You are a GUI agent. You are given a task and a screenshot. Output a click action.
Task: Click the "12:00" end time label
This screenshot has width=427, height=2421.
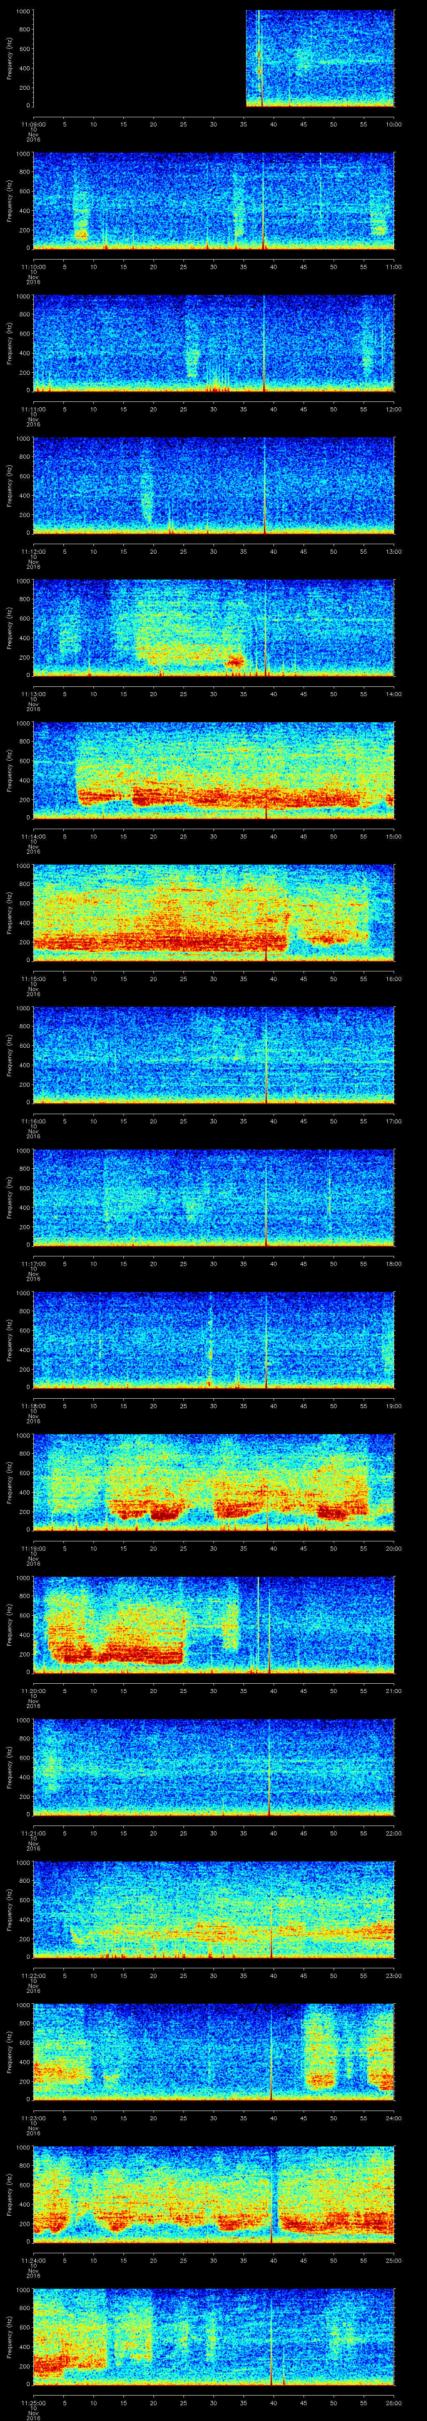393,409
